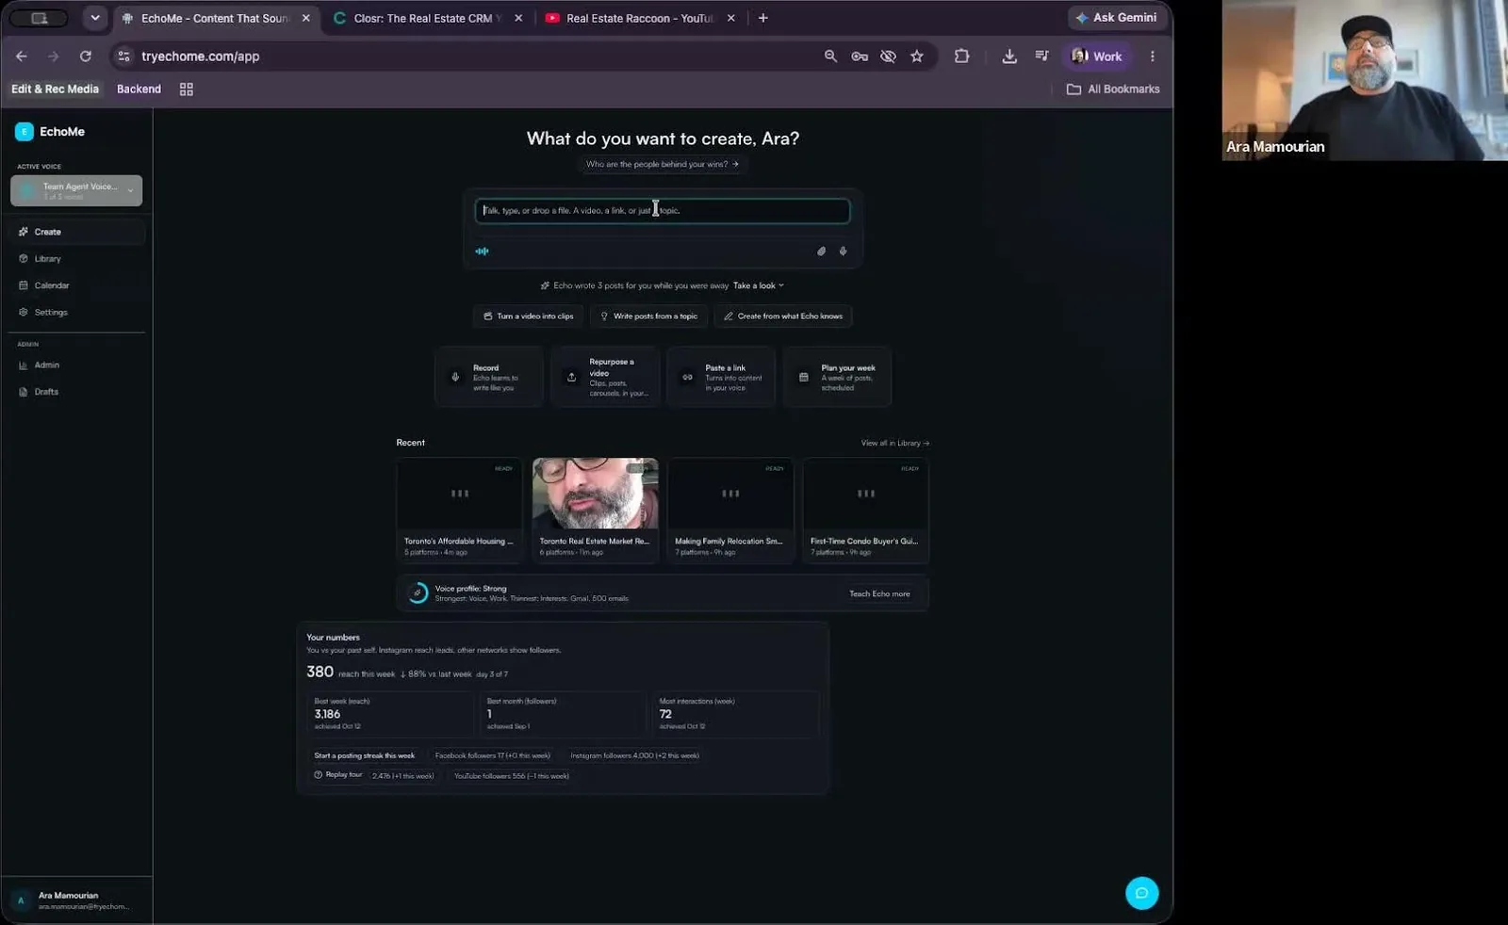
Task: Click the Teach Echo more button
Action: [x=879, y=594]
